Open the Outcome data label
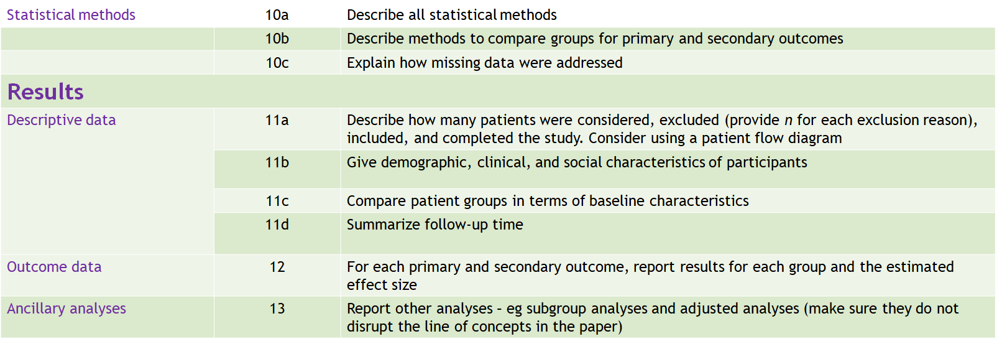Viewport: 997px width, 344px height. pos(54,267)
